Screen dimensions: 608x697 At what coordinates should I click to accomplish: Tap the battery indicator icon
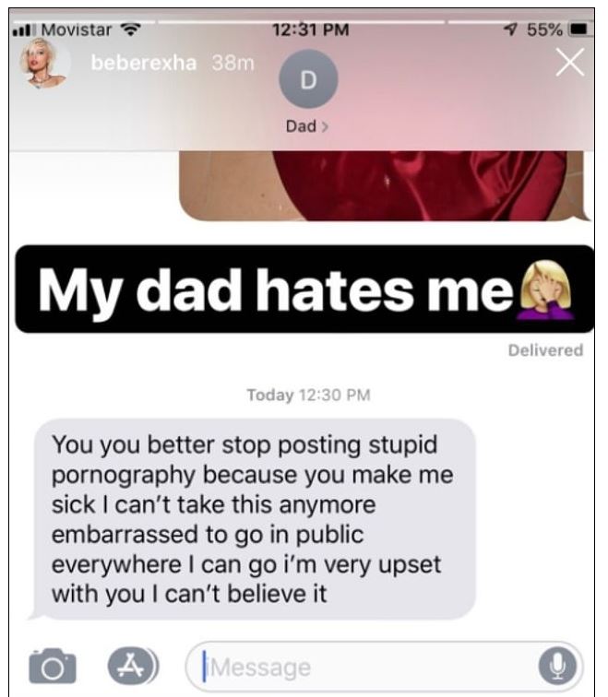(578, 30)
